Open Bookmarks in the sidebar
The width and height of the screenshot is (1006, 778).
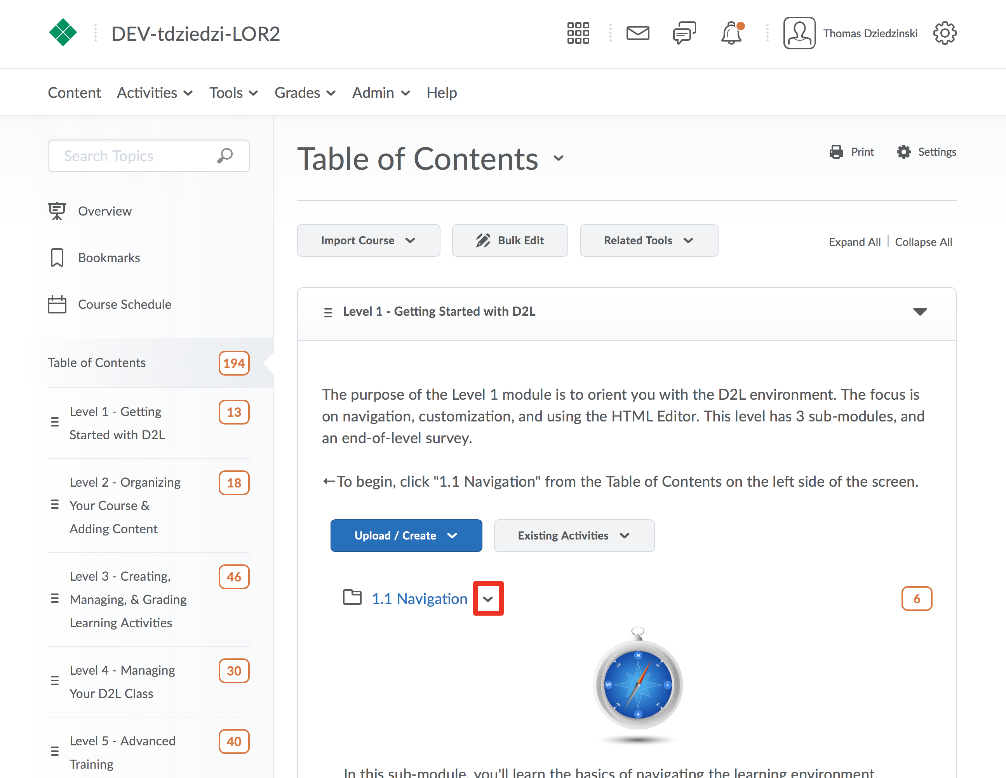coord(109,258)
